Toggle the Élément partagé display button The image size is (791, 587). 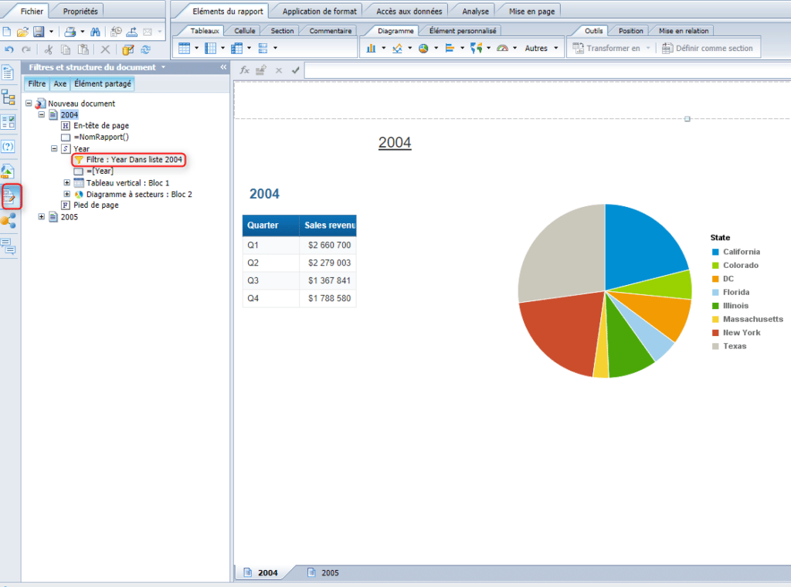(x=103, y=83)
